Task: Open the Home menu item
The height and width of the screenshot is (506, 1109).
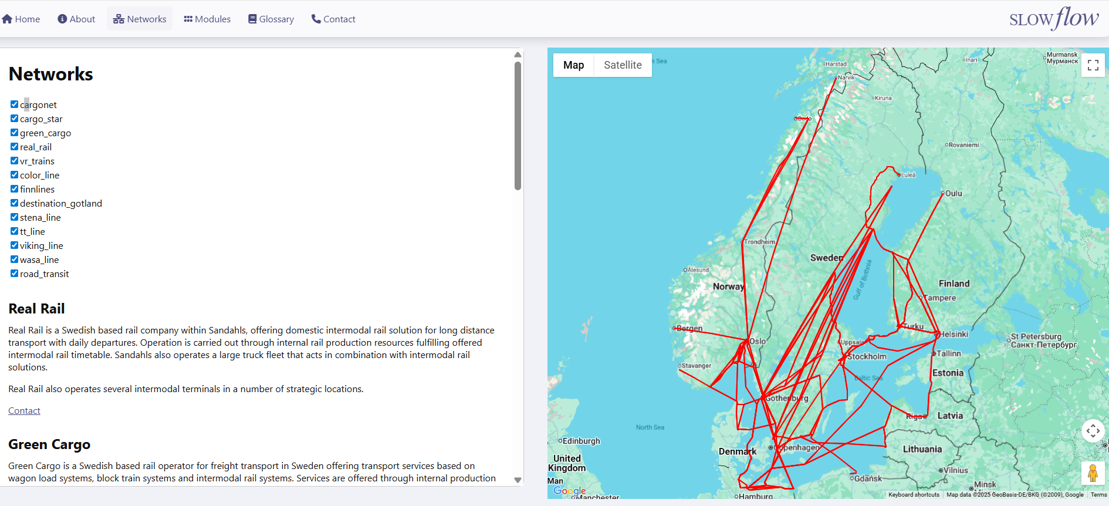Action: (21, 19)
